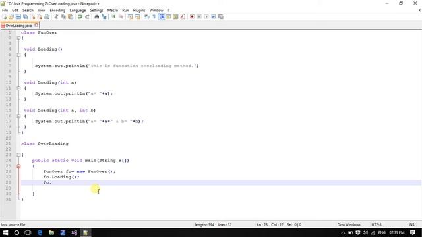Screen dimensions: 422x237
Task: Open the Settings menu
Action: (x=96, y=10)
